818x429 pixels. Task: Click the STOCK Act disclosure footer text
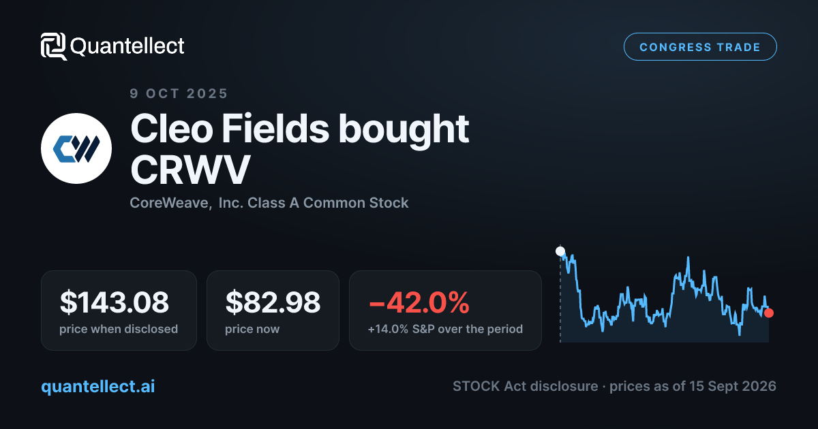pos(614,386)
